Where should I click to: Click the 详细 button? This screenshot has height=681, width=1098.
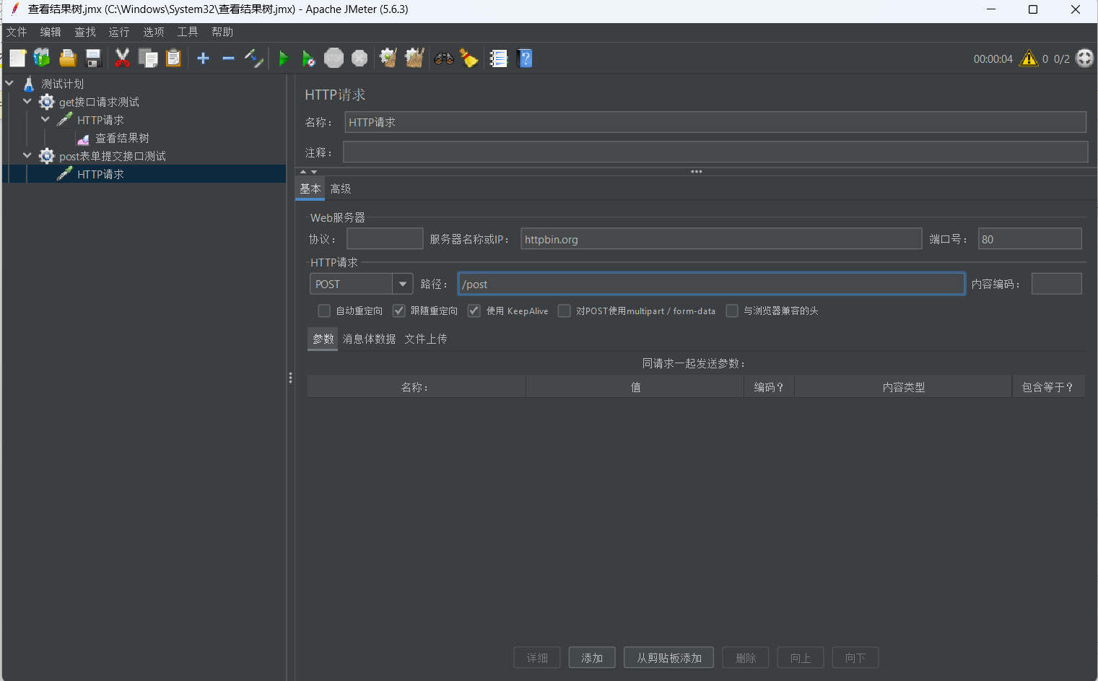[537, 658]
